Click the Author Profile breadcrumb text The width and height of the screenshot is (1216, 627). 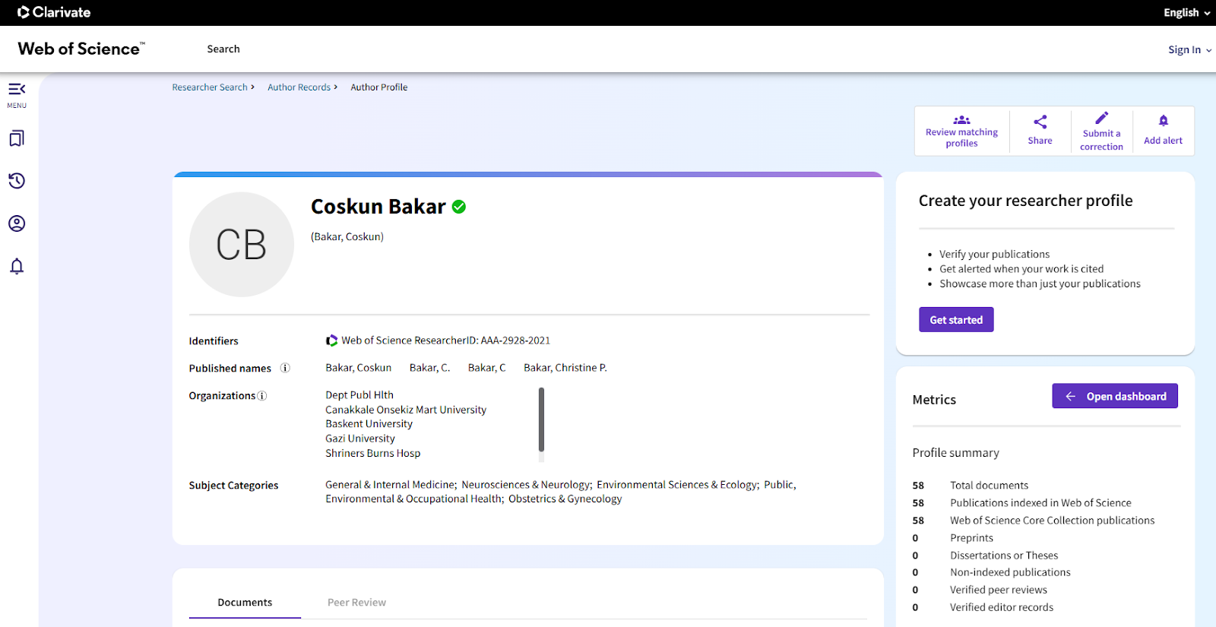(x=379, y=87)
